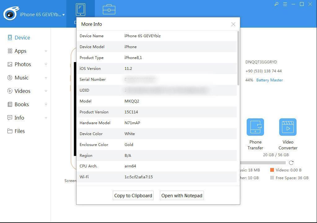317x223 pixels.
Task: Click the gray Free Space legend swatch
Action: [272, 178]
